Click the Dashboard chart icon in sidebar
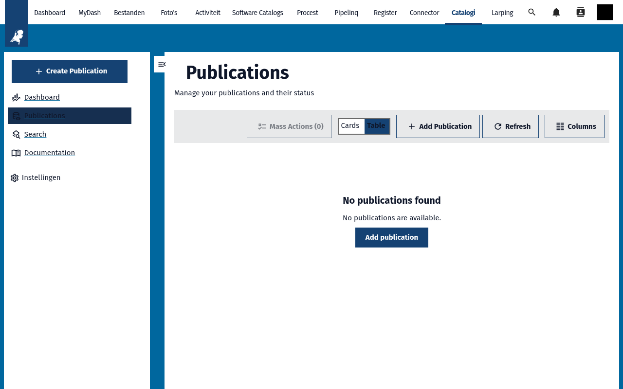Screen dimensions: 623x389 16,97
